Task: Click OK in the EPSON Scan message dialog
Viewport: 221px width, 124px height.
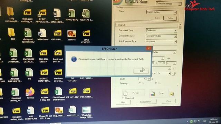Action: click(x=141, y=71)
